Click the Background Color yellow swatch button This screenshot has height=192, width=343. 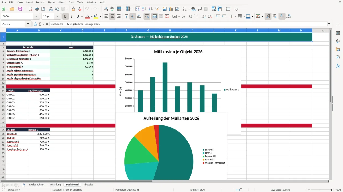pyautogui.click(x=96, y=16)
